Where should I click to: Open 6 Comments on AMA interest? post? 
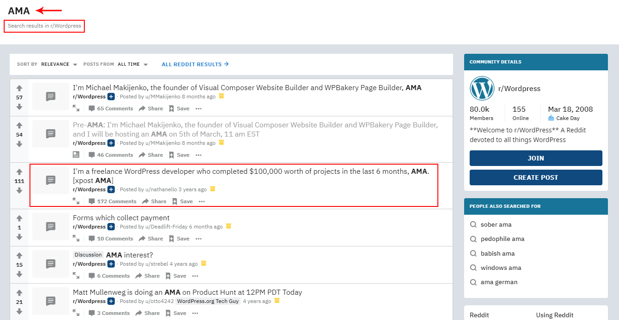[109, 276]
